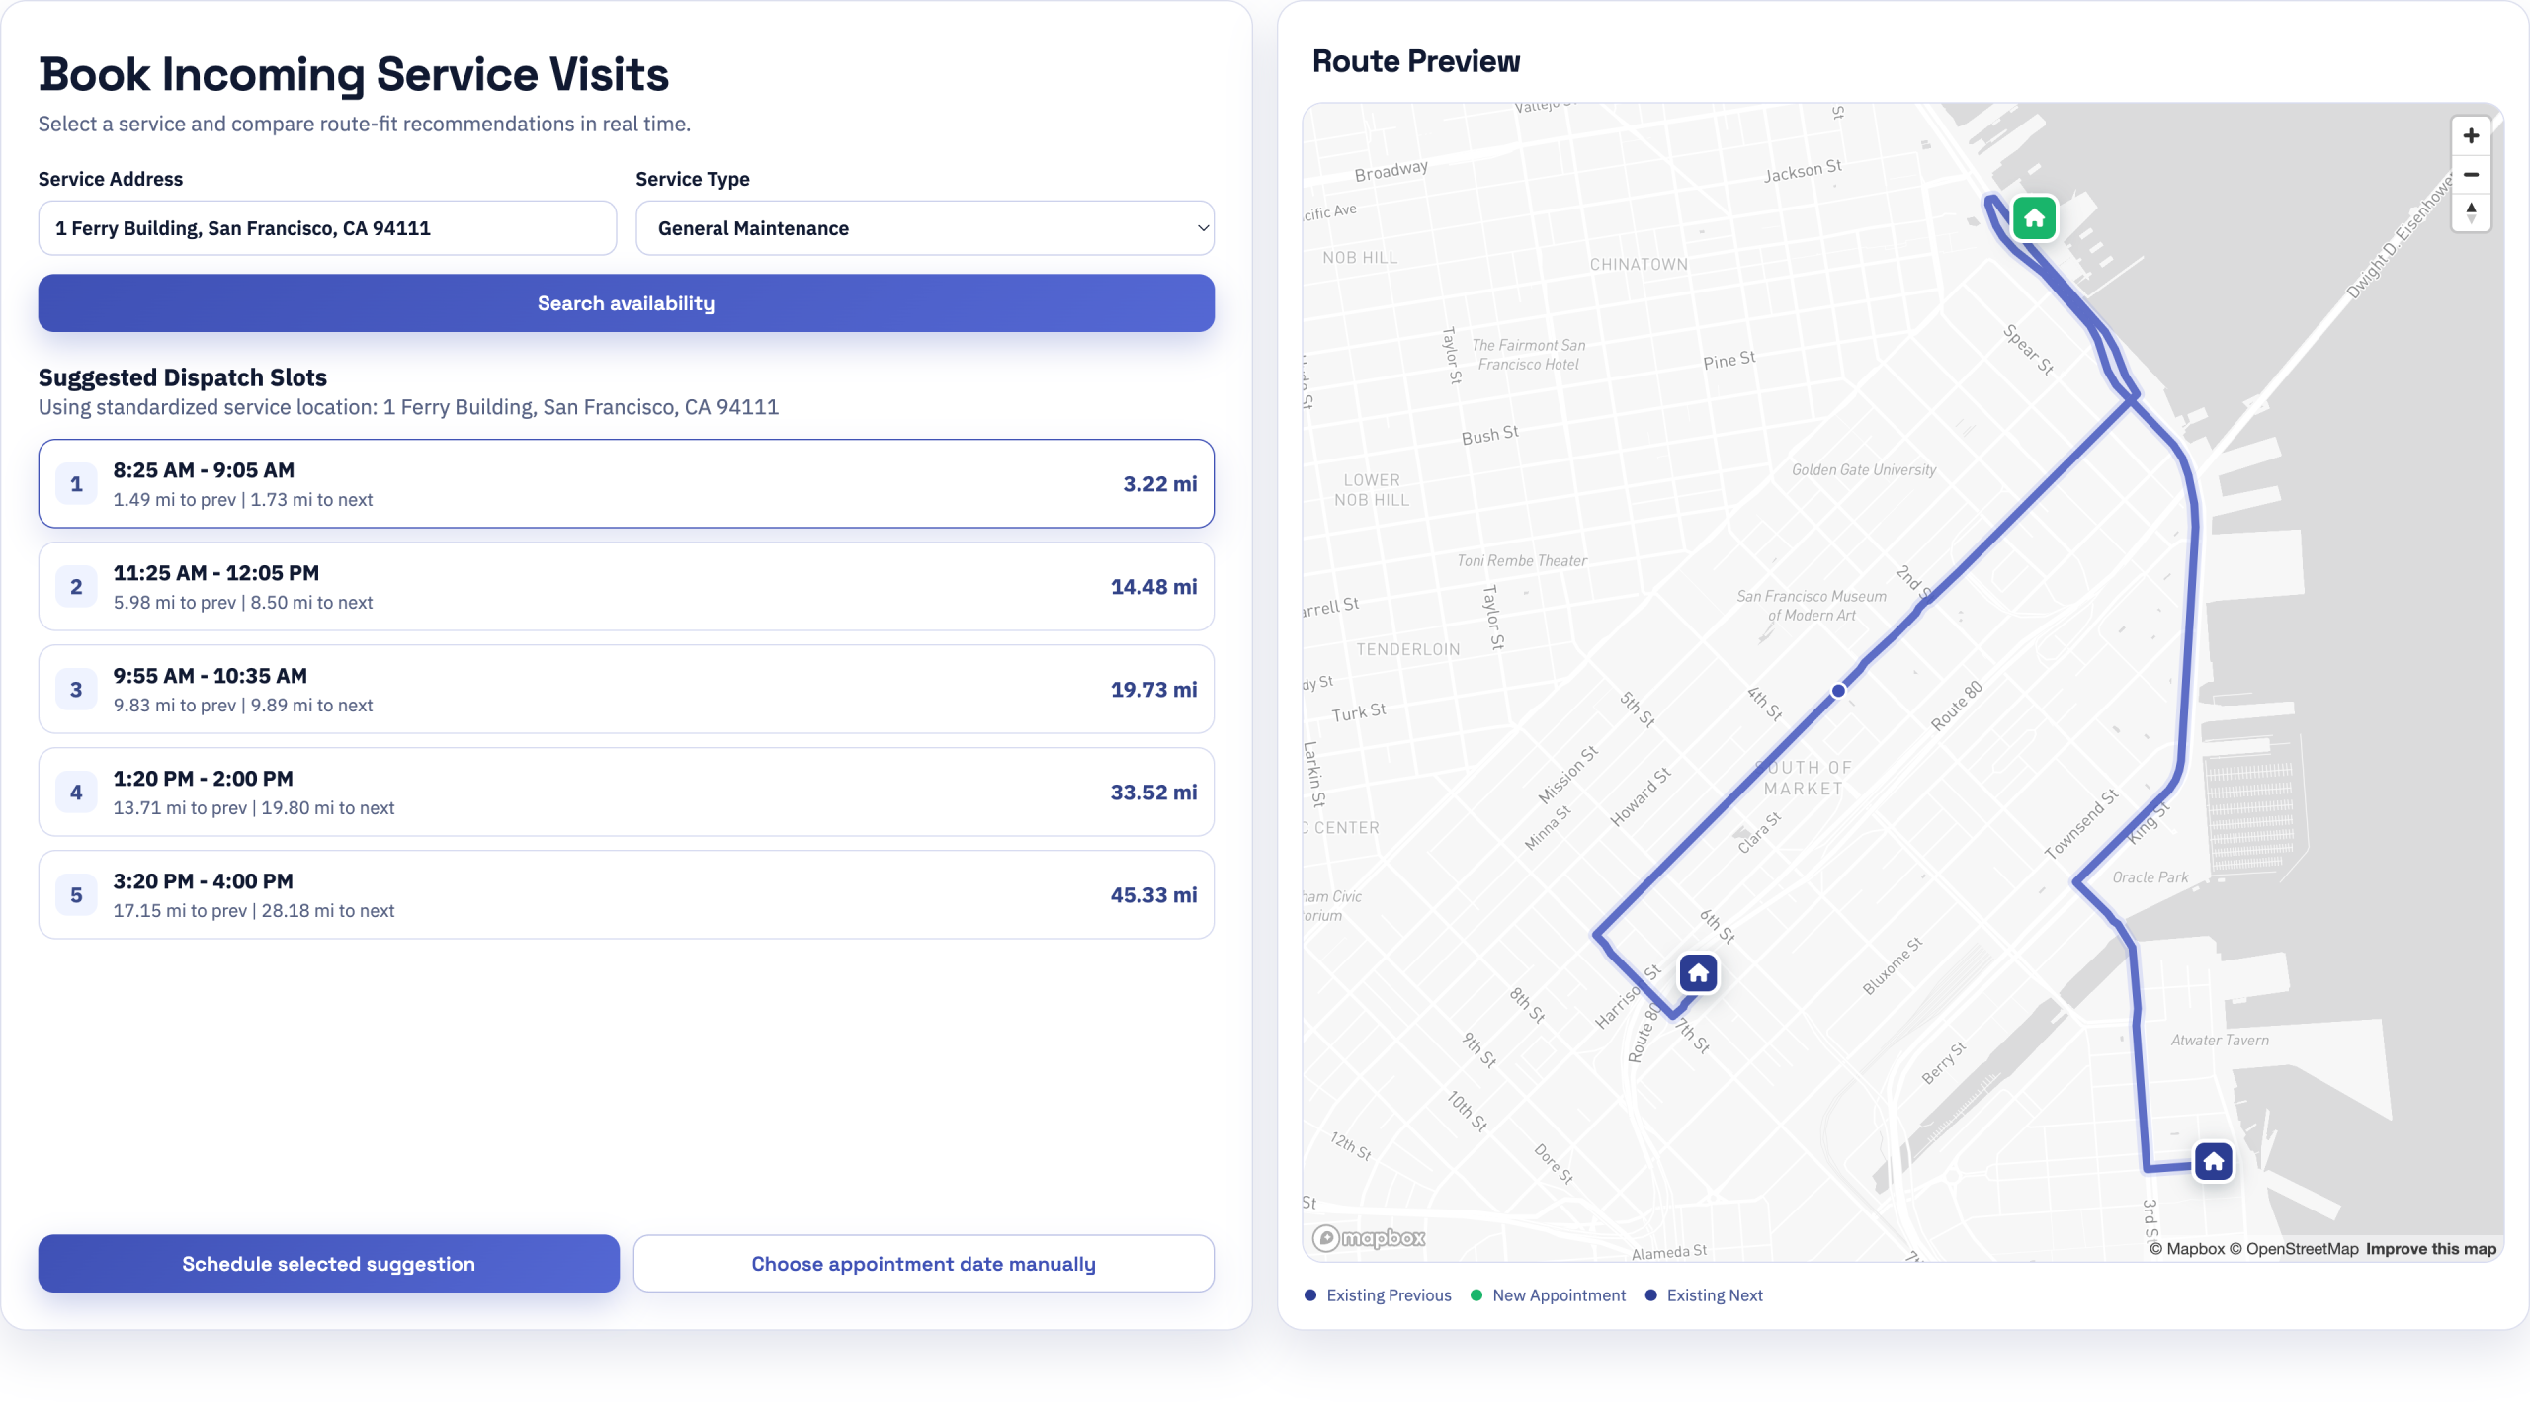Click the route midpoint dot near 4th St
This screenshot has width=2530, height=1419.
point(1838,691)
